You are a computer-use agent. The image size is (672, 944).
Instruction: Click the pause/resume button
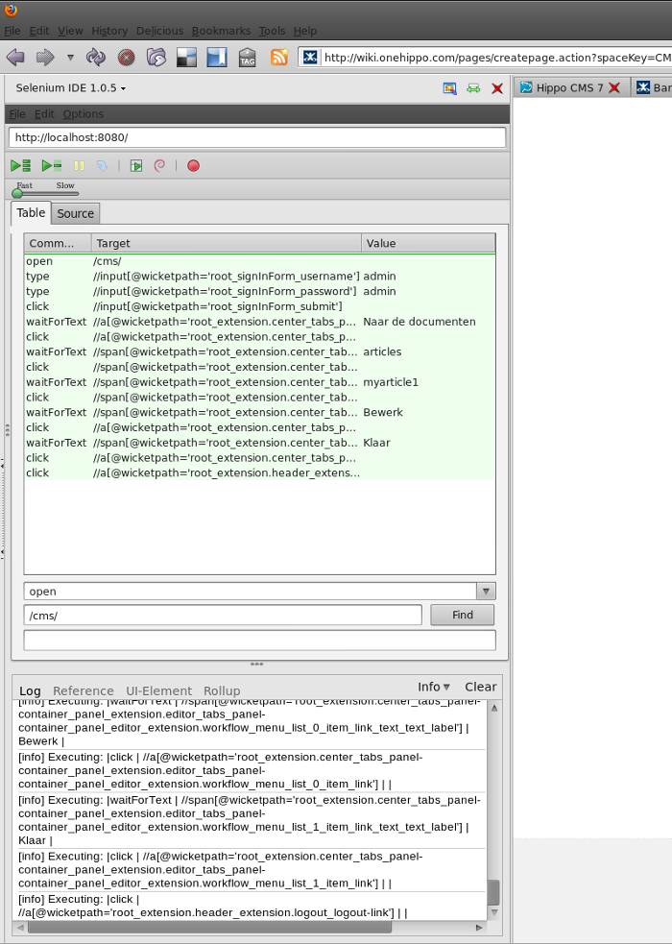[x=80, y=165]
